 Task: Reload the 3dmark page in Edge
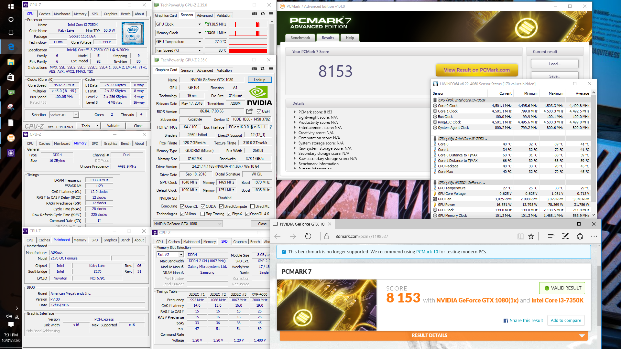click(308, 237)
